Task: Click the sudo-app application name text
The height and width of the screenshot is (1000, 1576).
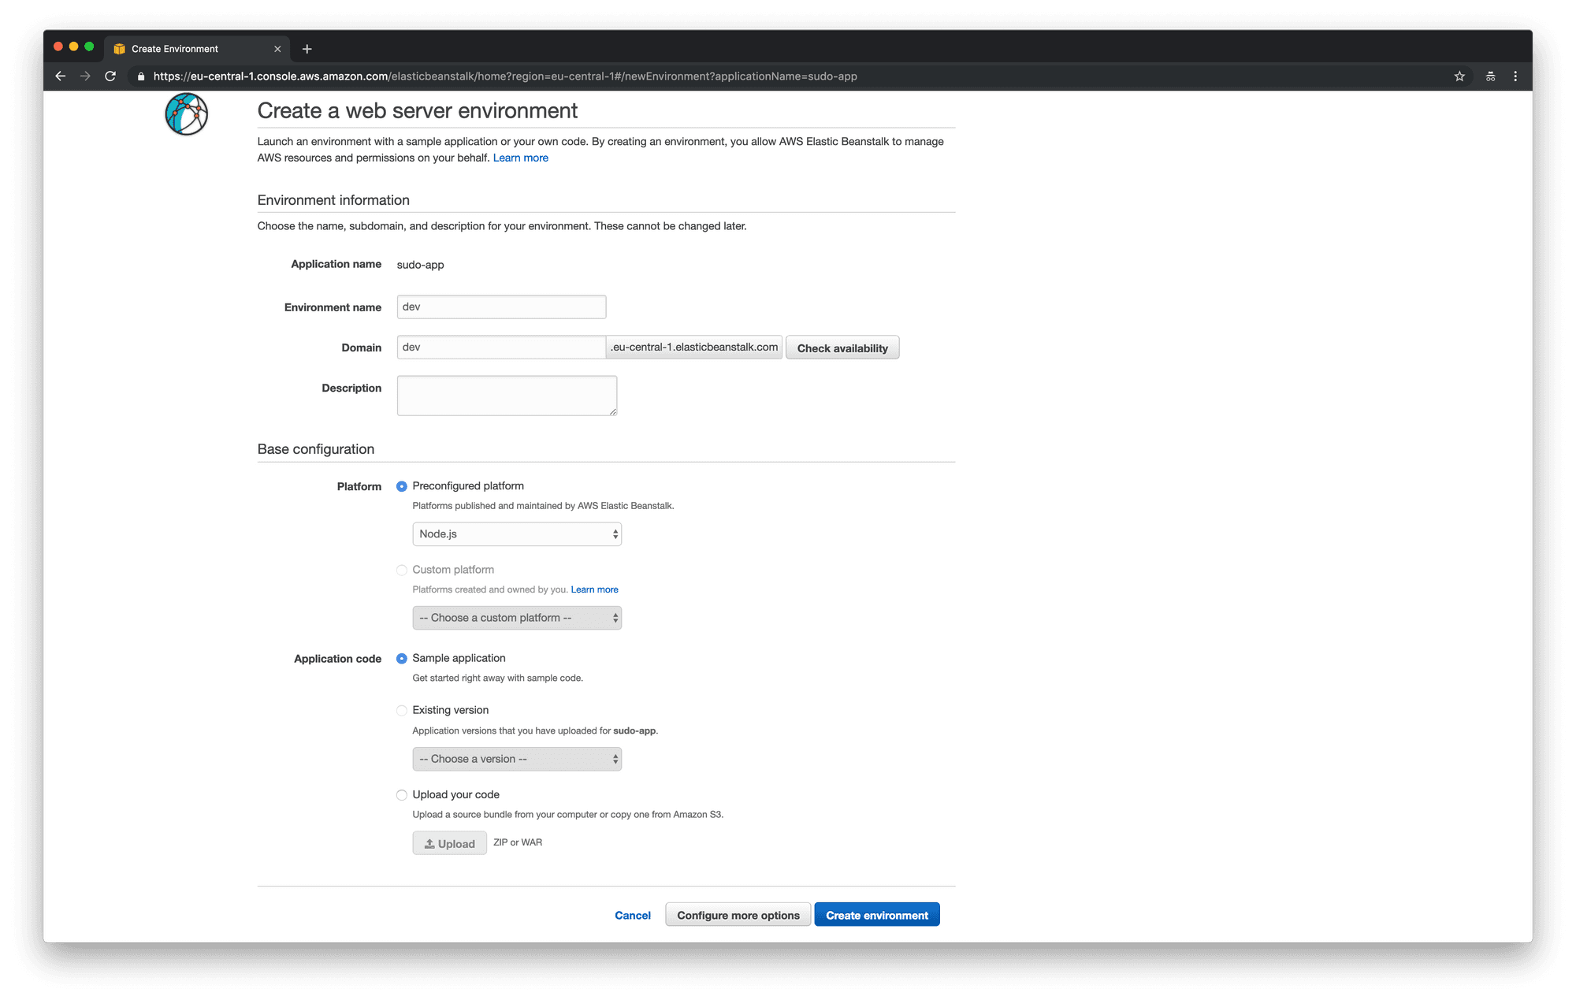Action: click(420, 265)
